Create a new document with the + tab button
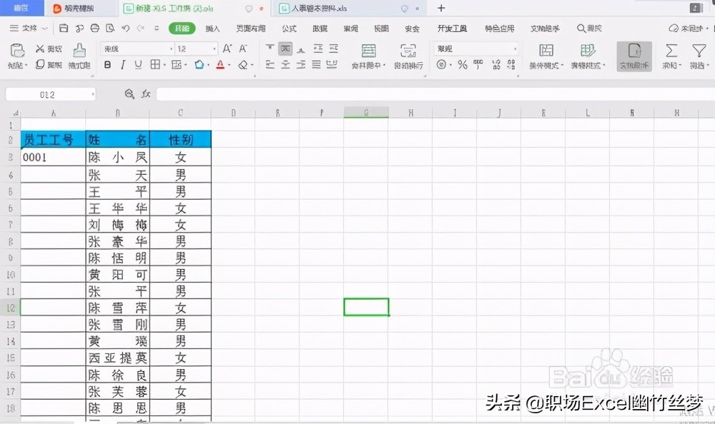This screenshot has width=715, height=424. [x=440, y=9]
